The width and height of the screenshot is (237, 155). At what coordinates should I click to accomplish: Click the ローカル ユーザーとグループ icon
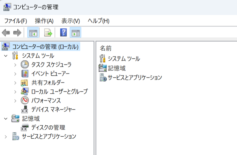(x=25, y=91)
